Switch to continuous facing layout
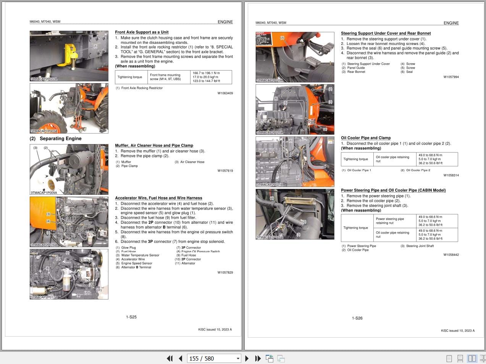Image resolution: width=486 pixels, height=364 pixels. (x=483, y=359)
